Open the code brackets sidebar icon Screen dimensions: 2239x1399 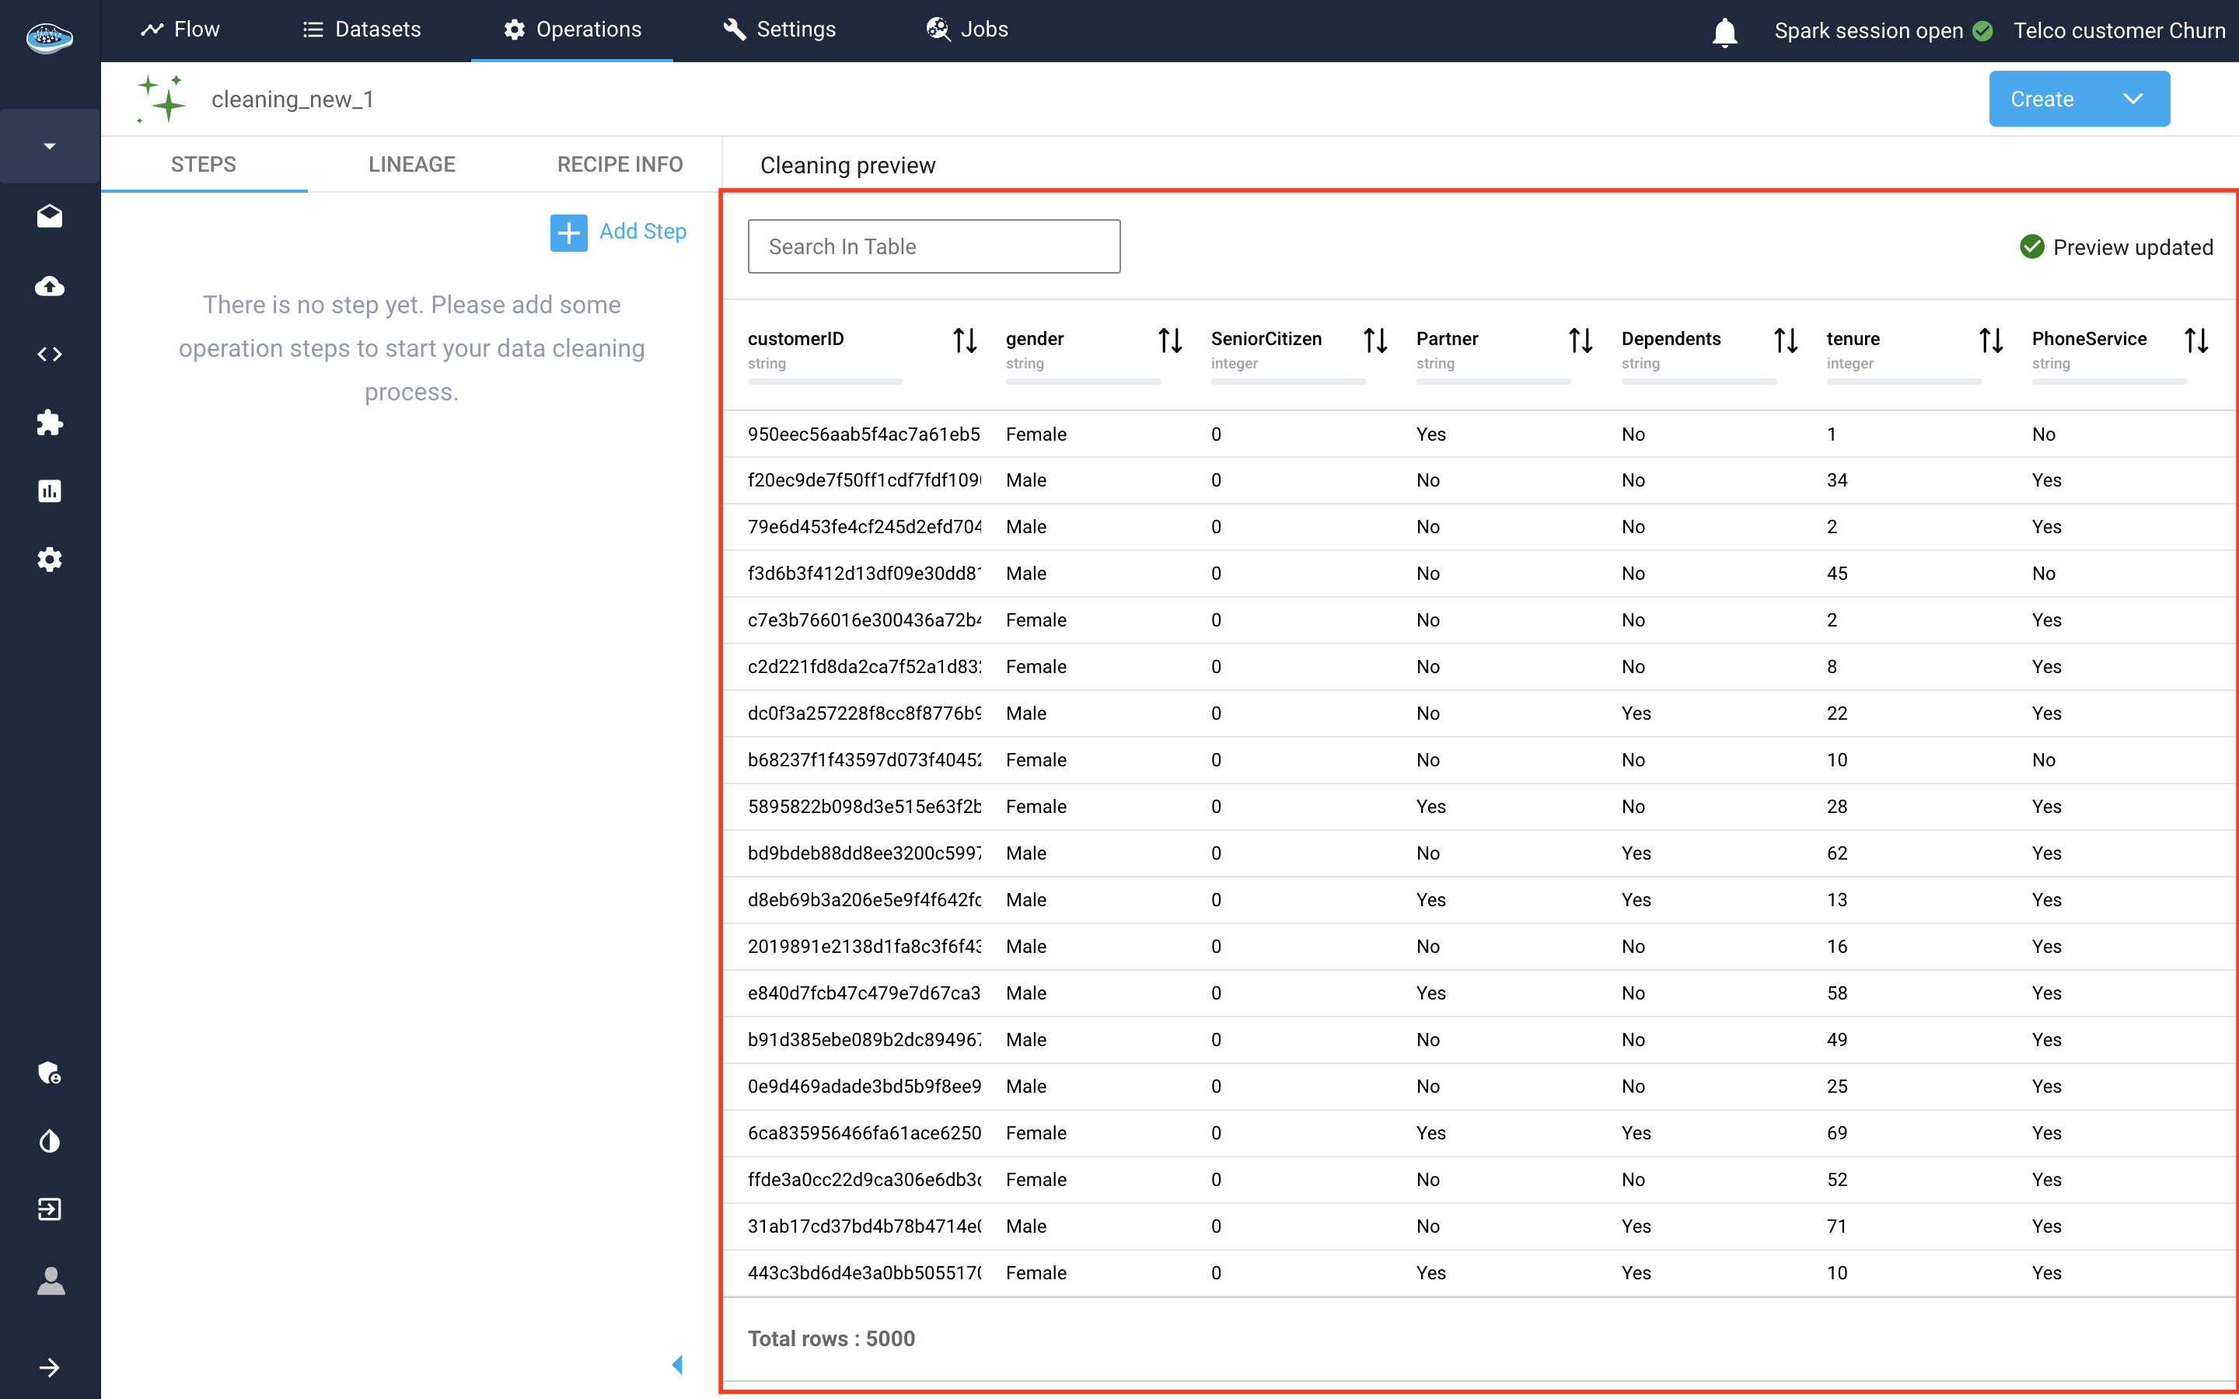(x=50, y=354)
